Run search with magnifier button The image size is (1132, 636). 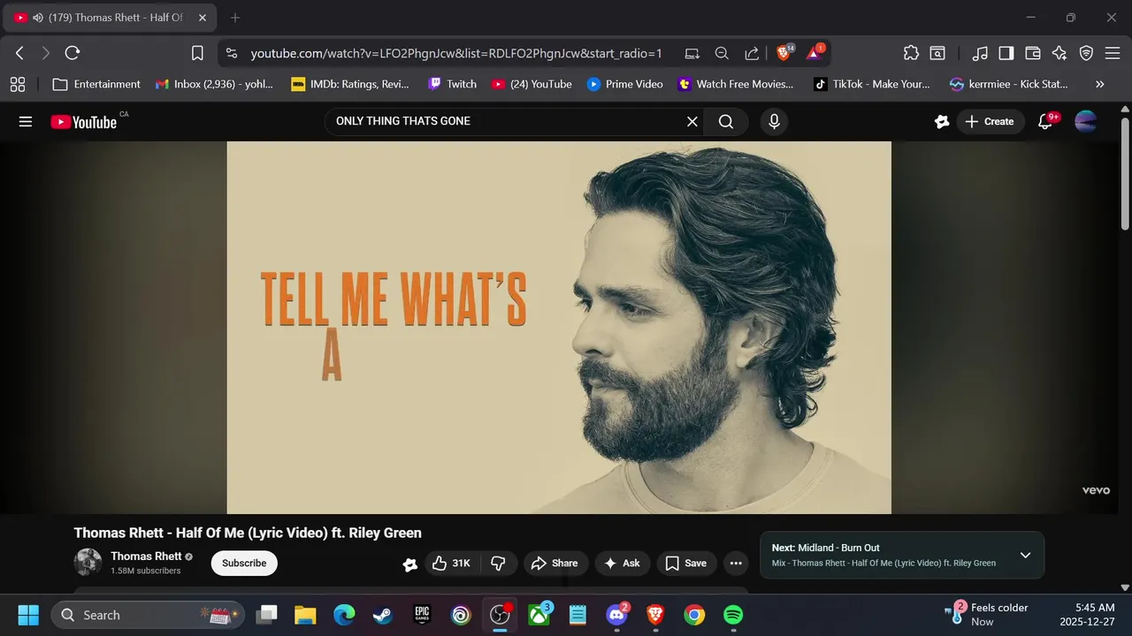[726, 122]
